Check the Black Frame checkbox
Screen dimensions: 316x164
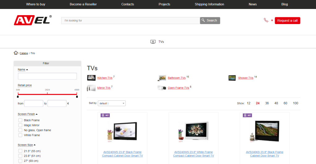pyautogui.click(x=20, y=120)
